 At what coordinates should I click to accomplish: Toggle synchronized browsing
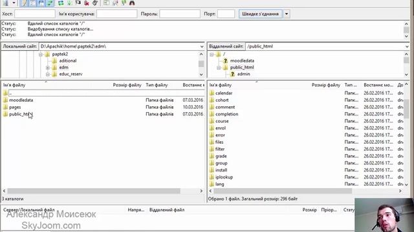(x=124, y=3)
